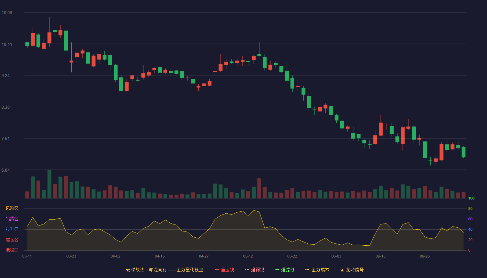Select the 03-23 date axis label
The height and width of the screenshot is (278, 487).
(71, 256)
